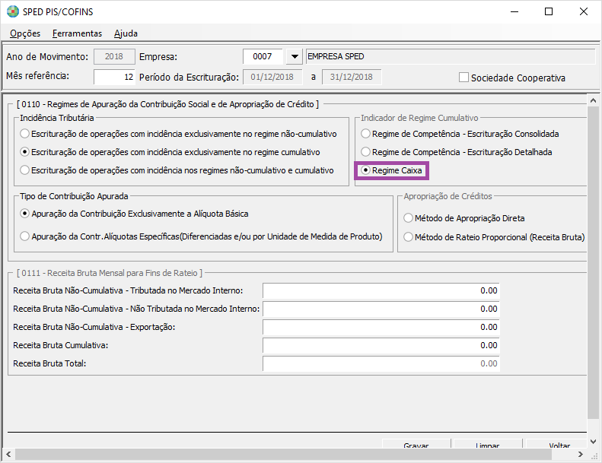
Task: Click the SPED PIS/COFINS app icon
Action: click(13, 11)
